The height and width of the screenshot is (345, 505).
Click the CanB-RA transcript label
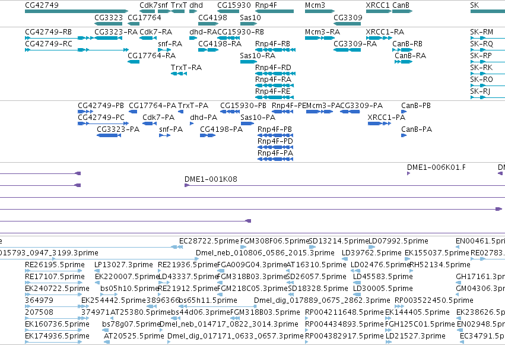(x=410, y=55)
